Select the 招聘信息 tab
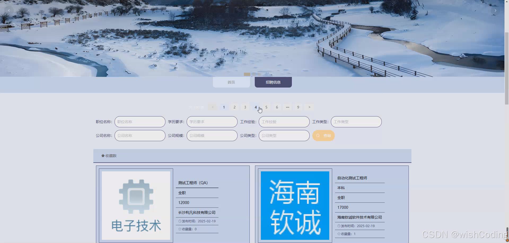509x243 pixels. (273, 82)
